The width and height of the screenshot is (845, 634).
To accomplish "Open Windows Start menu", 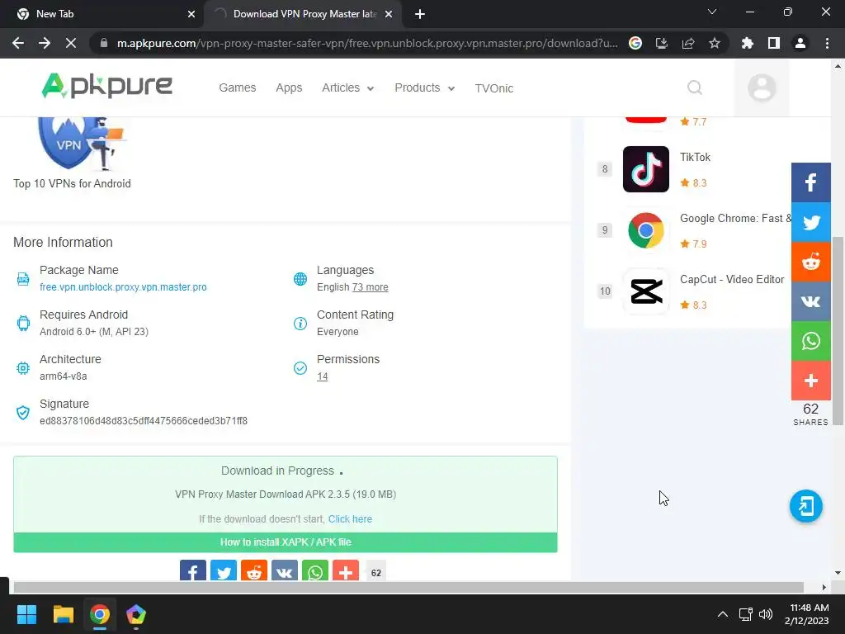I will [26, 614].
